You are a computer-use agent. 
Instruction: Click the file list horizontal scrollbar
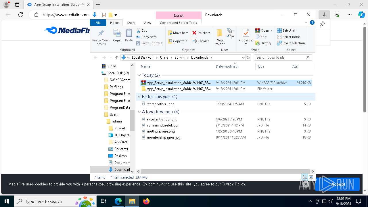[225, 171]
